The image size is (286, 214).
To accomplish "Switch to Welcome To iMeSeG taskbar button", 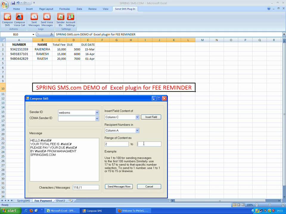I will 133,211.
